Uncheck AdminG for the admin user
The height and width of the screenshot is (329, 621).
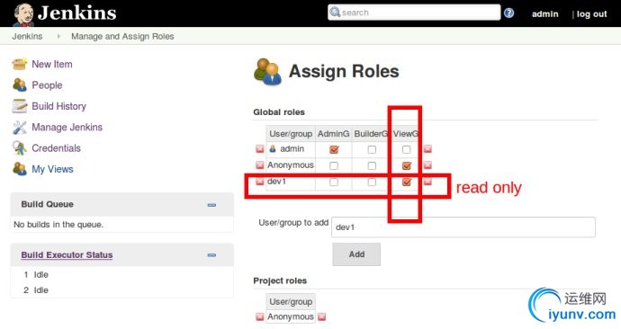click(x=334, y=149)
